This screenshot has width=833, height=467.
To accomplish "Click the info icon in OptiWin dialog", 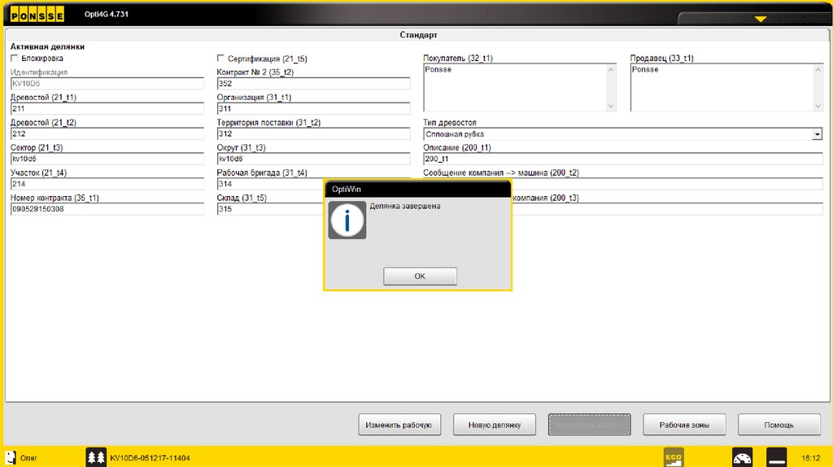I will point(347,220).
